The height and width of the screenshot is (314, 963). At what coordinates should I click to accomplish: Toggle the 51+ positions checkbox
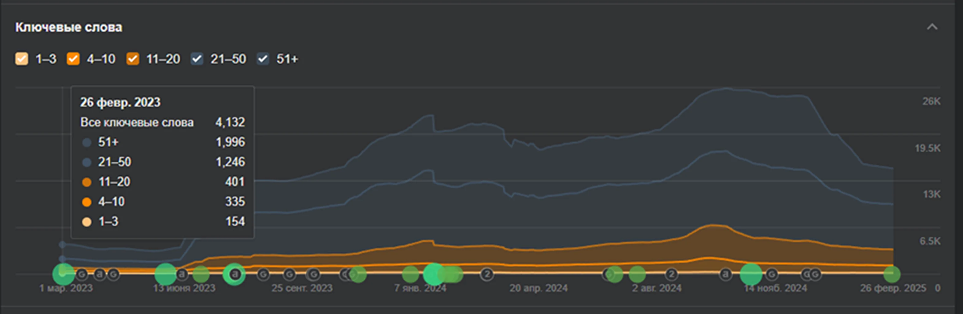[263, 59]
